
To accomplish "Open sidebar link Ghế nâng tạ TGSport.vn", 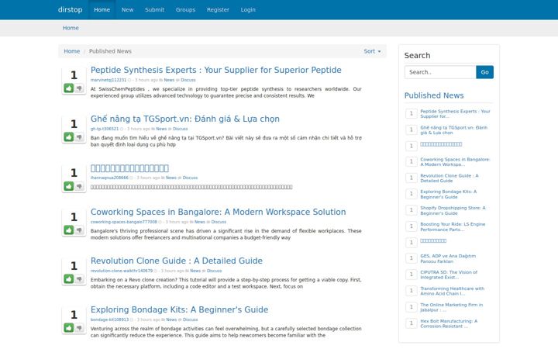I will pos(453,130).
